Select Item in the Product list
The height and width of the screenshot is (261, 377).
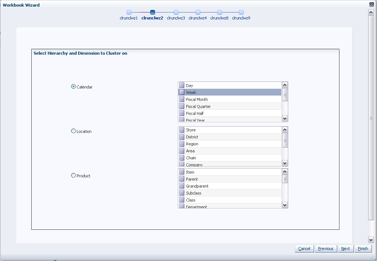[x=230, y=172]
